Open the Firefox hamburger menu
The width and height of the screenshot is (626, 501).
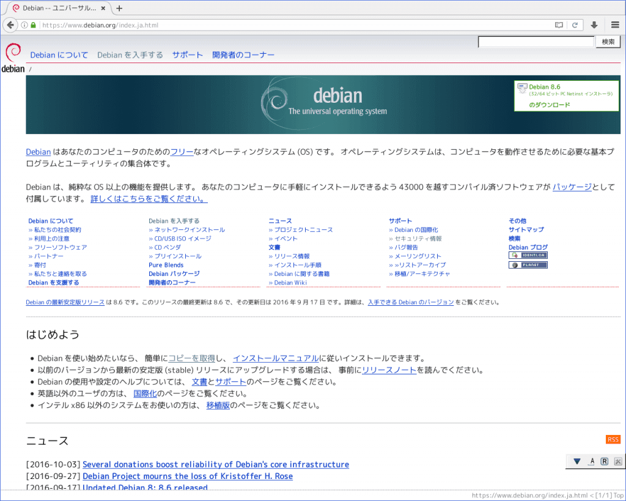614,25
